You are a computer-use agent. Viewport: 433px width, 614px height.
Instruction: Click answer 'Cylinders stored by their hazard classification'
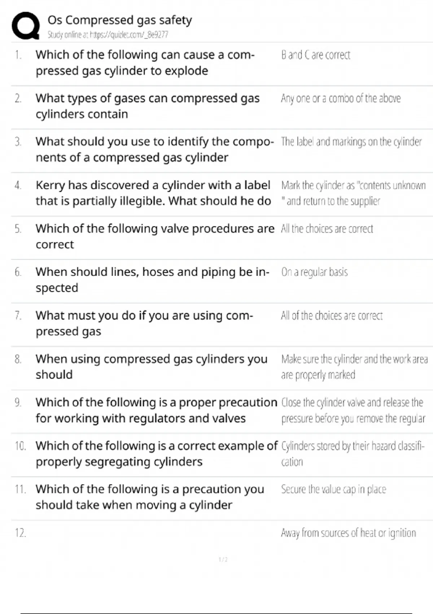point(353,454)
